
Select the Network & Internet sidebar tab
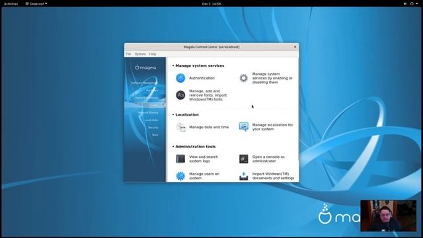(147, 98)
